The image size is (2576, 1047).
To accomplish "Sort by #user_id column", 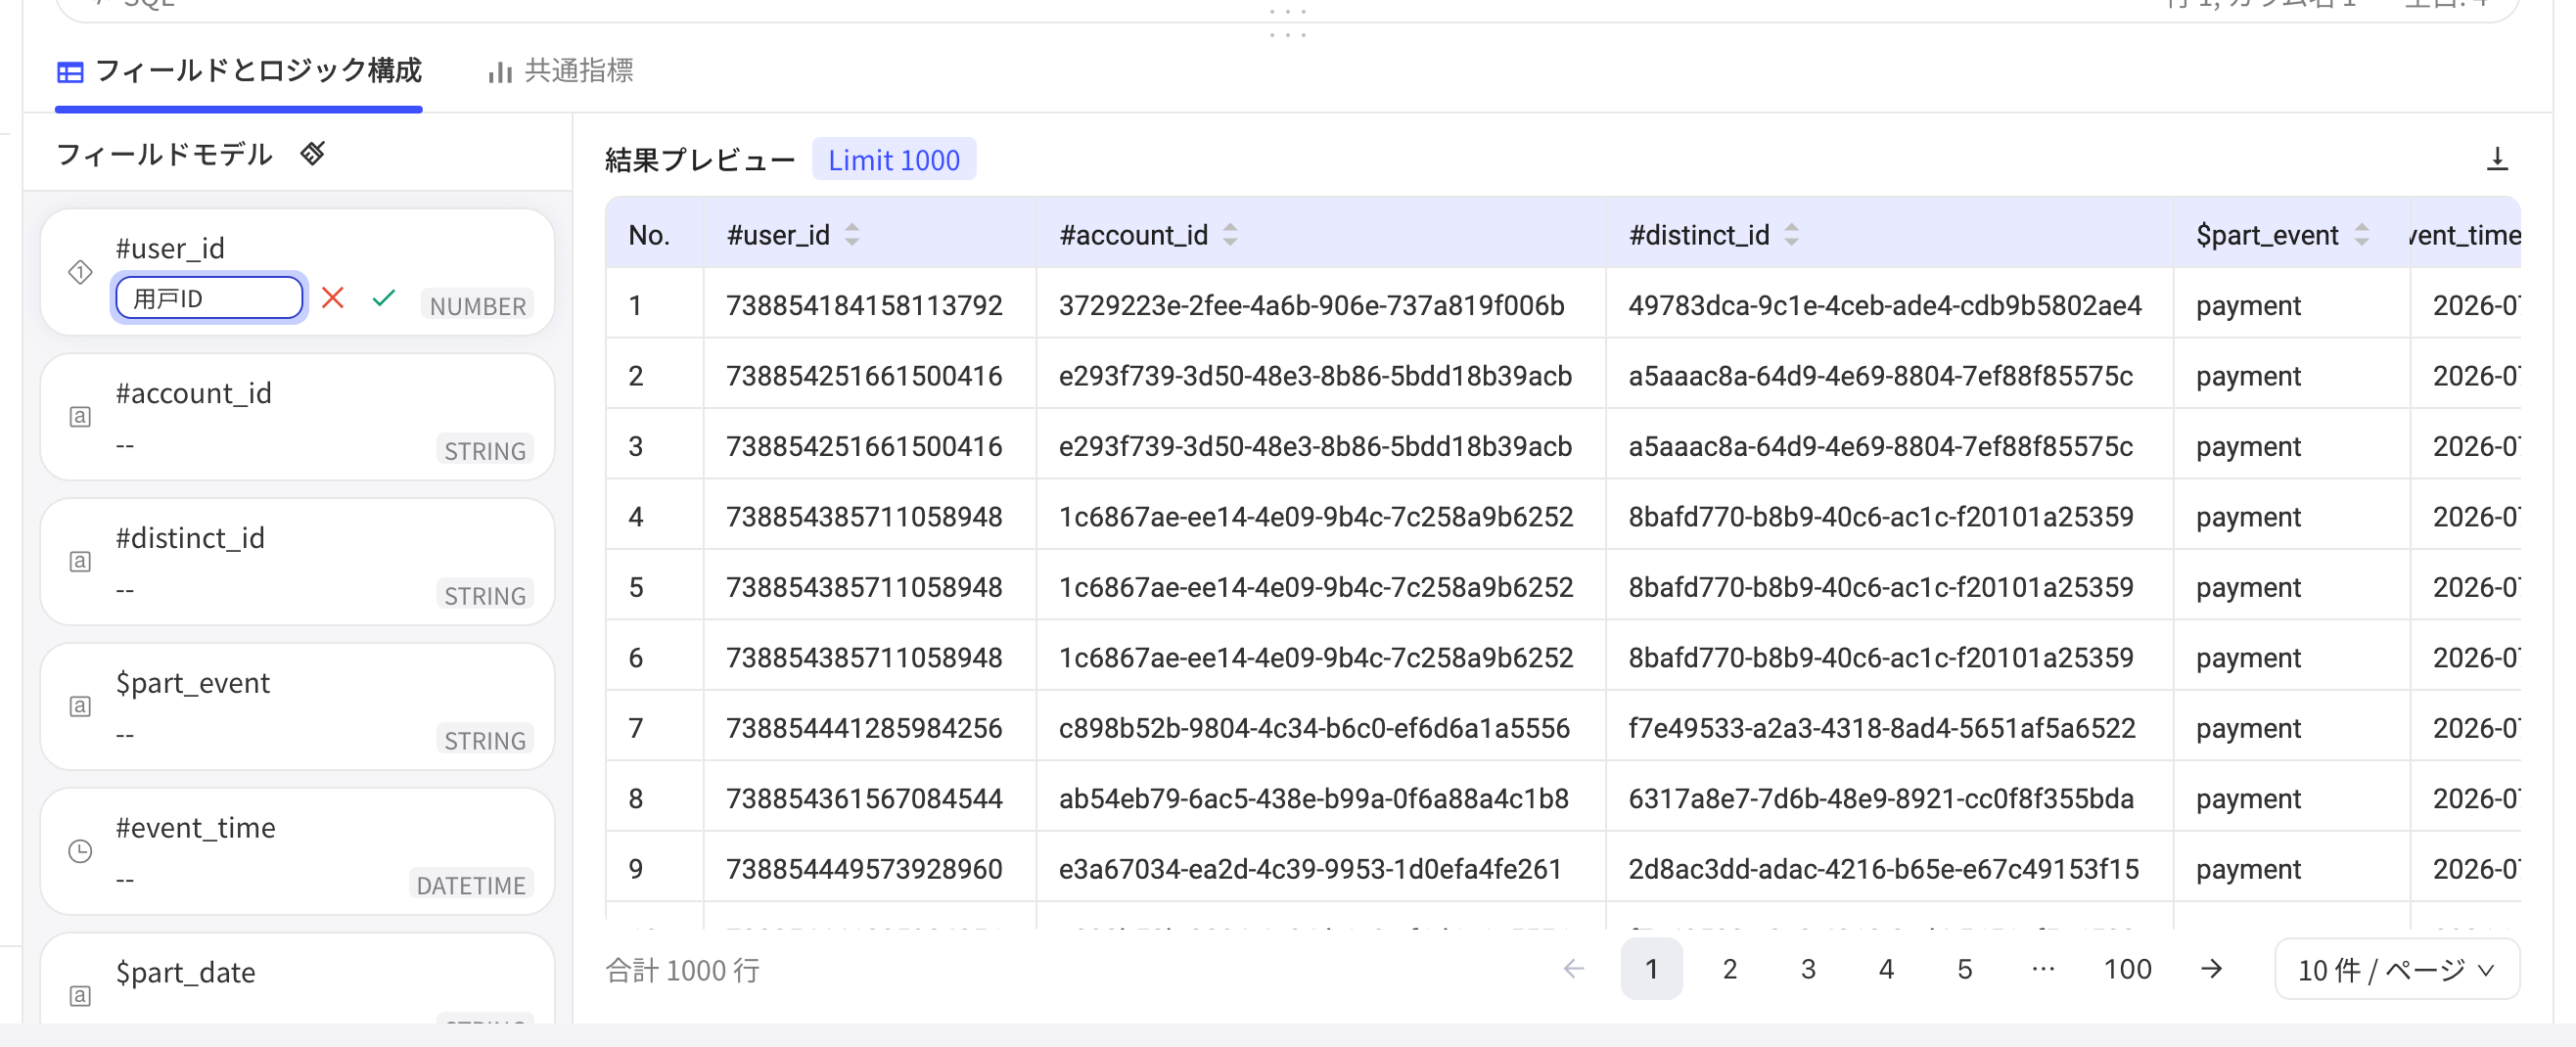I will [x=852, y=235].
